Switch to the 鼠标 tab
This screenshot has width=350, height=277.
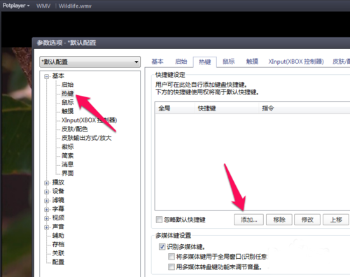228,62
